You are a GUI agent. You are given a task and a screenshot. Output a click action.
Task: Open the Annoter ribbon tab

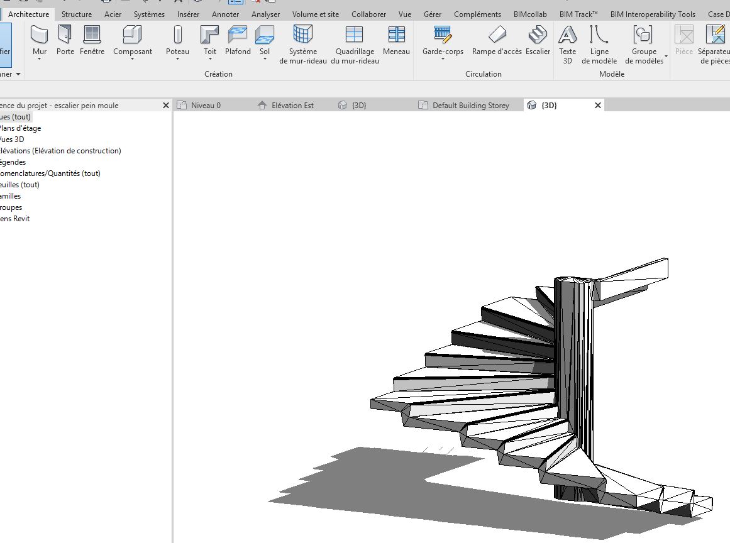tap(225, 13)
